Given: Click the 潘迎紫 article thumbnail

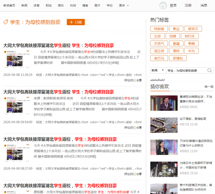Looking at the screenshot, I should [x=164, y=147].
